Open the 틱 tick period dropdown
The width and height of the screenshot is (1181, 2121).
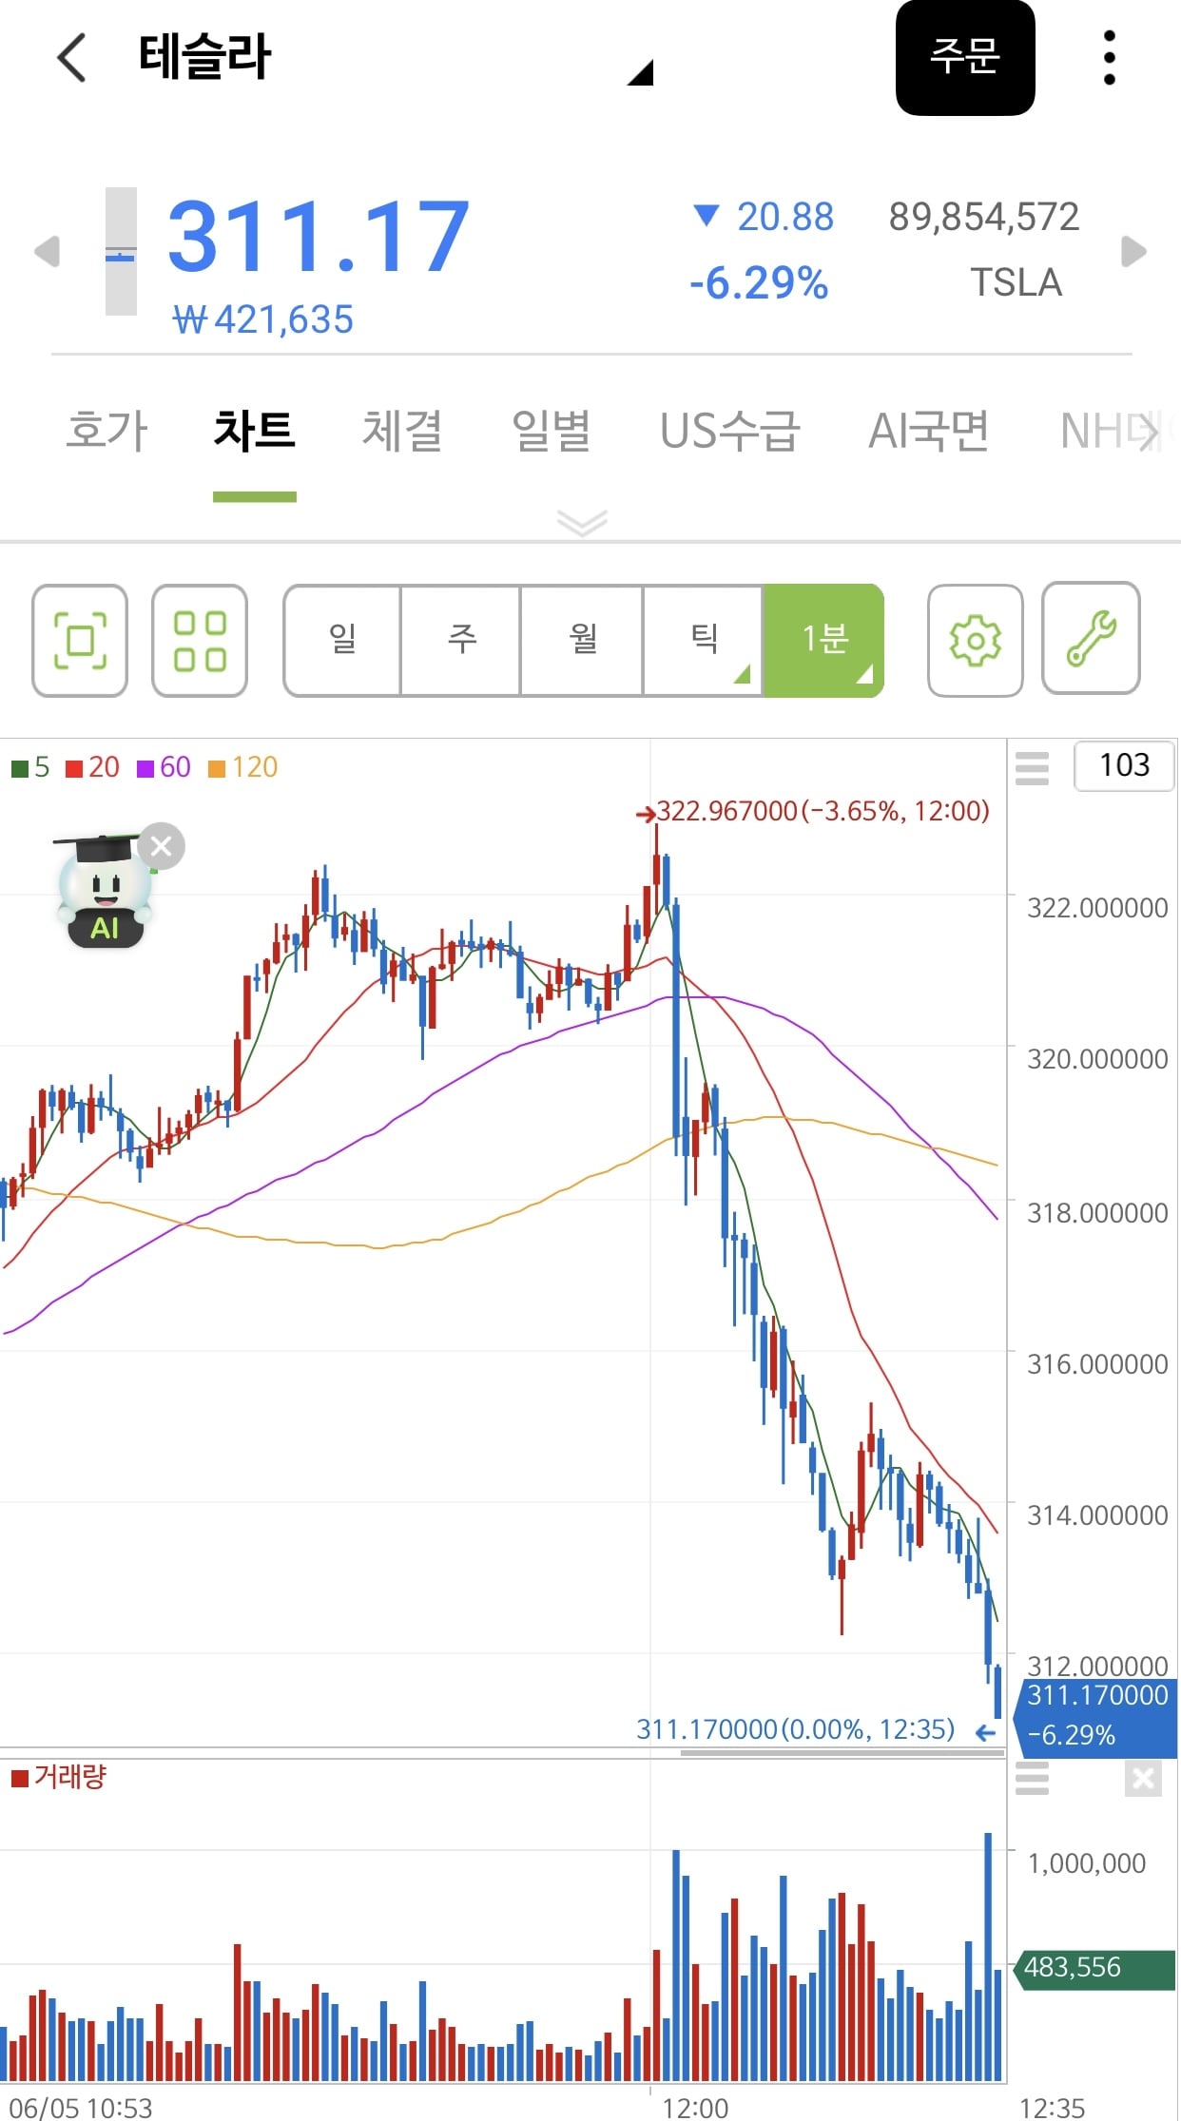pyautogui.click(x=704, y=640)
